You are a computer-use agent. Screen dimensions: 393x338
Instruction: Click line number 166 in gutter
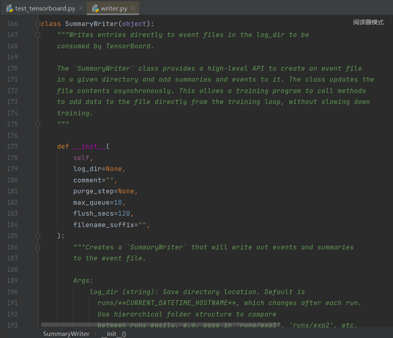coord(12,24)
